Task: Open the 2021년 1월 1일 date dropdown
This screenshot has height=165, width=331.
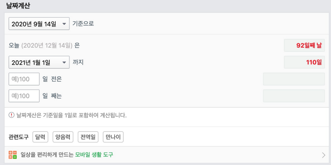Action: coord(39,62)
